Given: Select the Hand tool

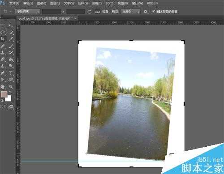Looking at the screenshot, I should click(3, 87).
